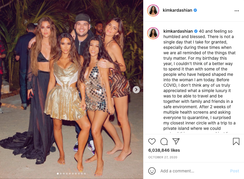
Task: Open the October 27, 2020 date link
Action: (x=163, y=157)
